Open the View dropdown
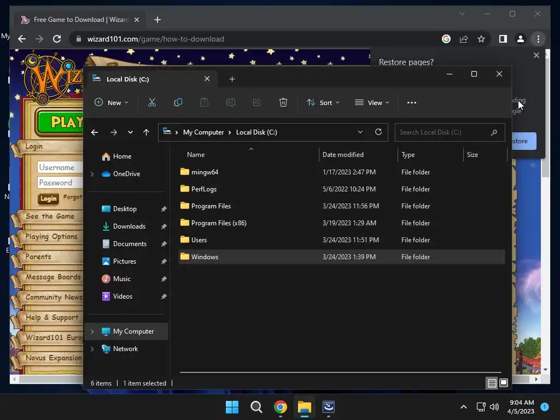Viewport: 560px width, 420px height. pos(372,102)
